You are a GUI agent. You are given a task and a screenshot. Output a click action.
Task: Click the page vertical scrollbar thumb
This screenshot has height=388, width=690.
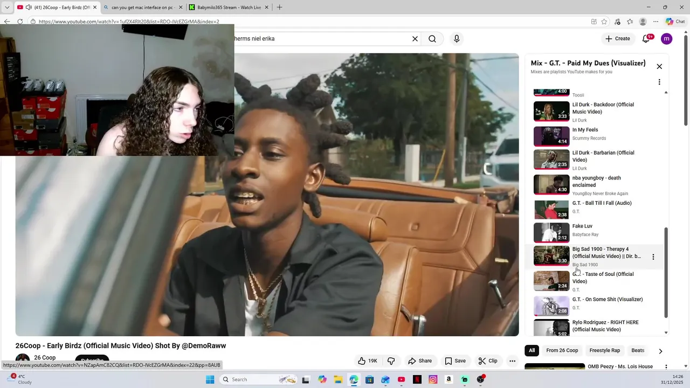(686, 81)
